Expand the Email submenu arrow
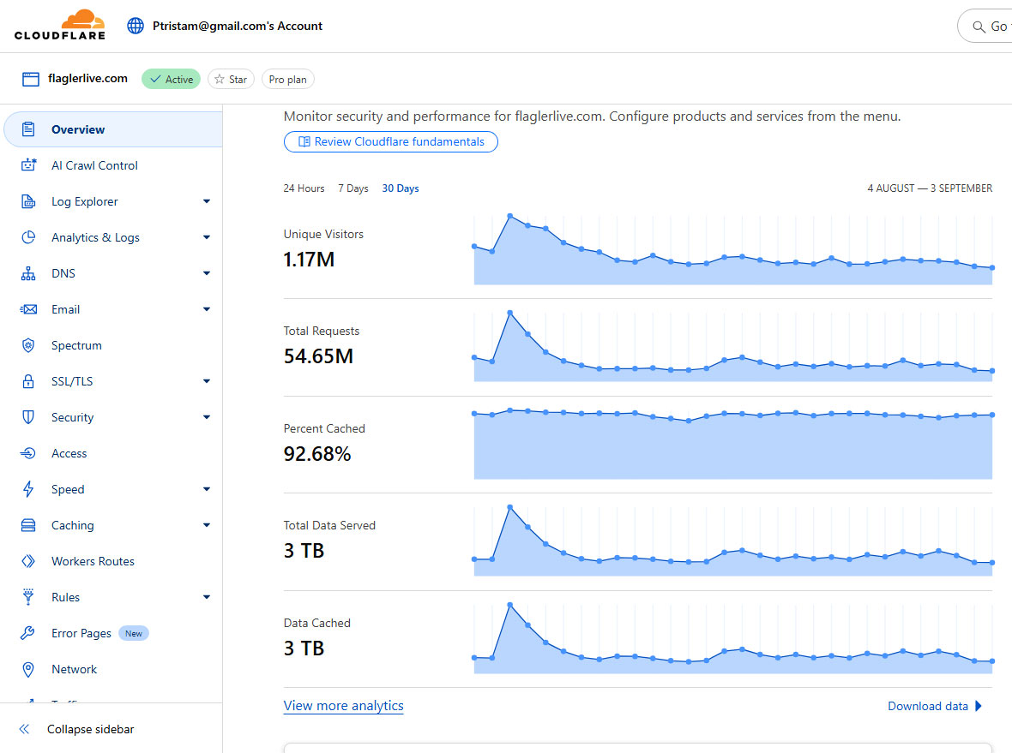This screenshot has width=1012, height=753. click(x=207, y=309)
